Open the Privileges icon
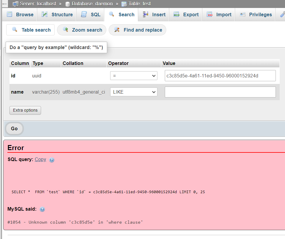 pyautogui.click(x=243, y=14)
